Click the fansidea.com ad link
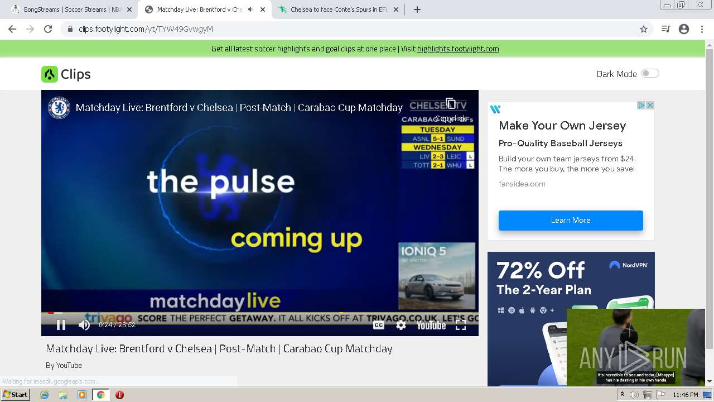714x402 pixels. click(x=522, y=184)
